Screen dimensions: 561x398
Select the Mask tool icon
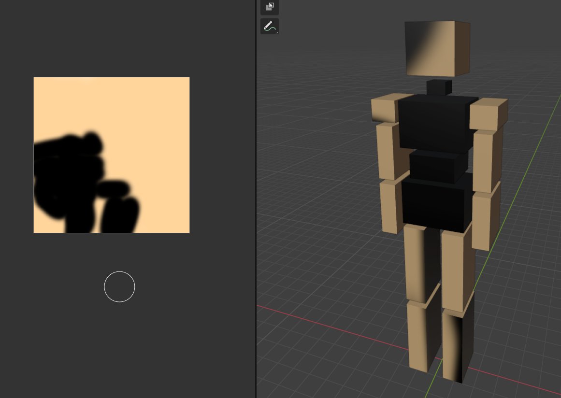coord(270,7)
